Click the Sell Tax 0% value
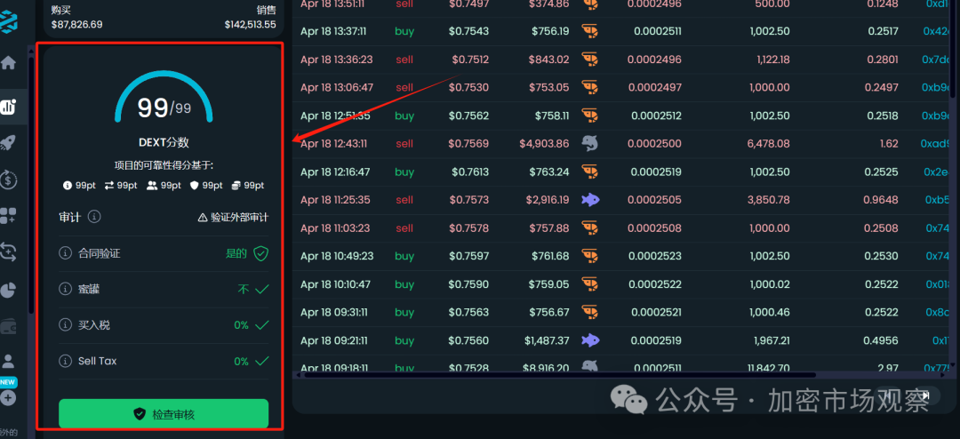This screenshot has height=439, width=960. tap(241, 361)
